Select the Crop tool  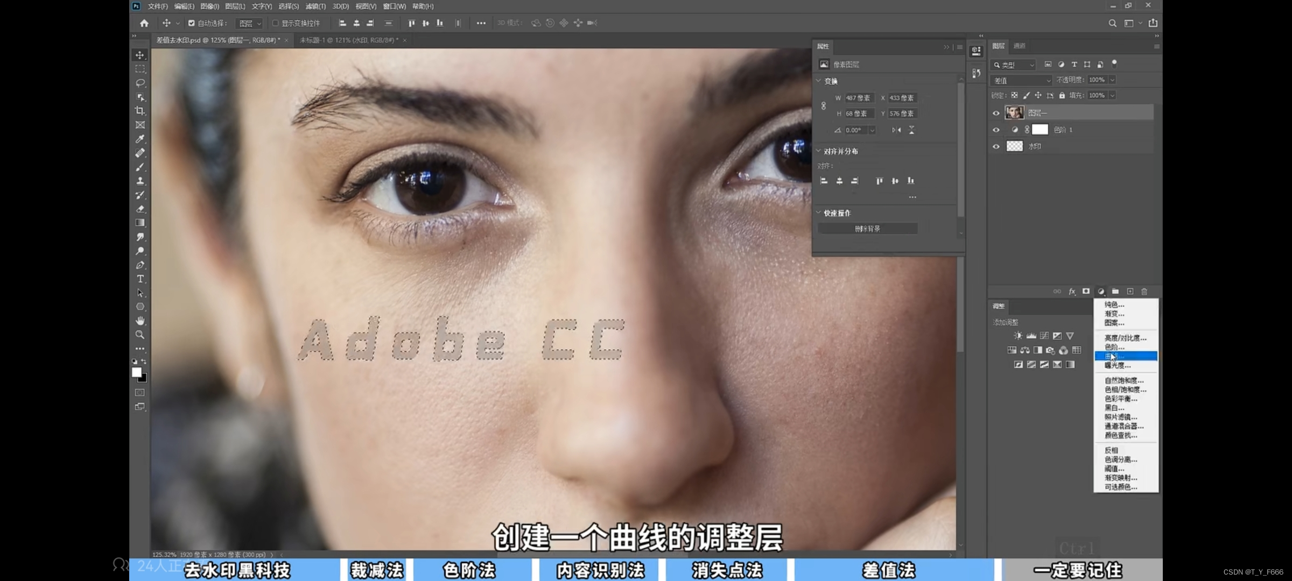coord(140,111)
